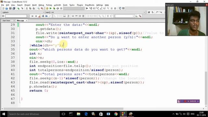Click the debugger Run to cursor icon
208x117 pixels.
click(x=90, y=8)
